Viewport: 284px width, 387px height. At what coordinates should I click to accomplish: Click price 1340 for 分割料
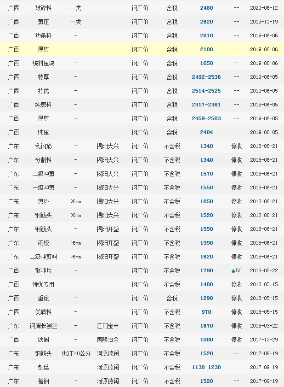206,160
